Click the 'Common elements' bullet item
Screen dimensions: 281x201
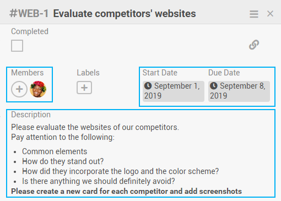pos(55,151)
